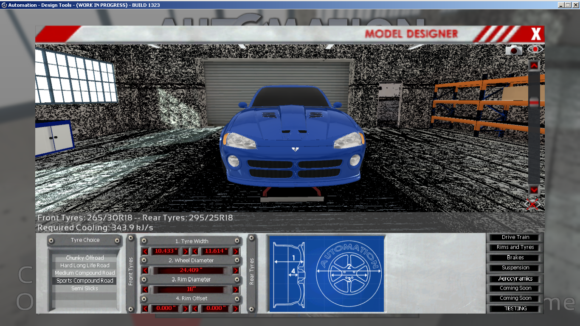Click the 10.433" front tyre width value

coord(165,251)
